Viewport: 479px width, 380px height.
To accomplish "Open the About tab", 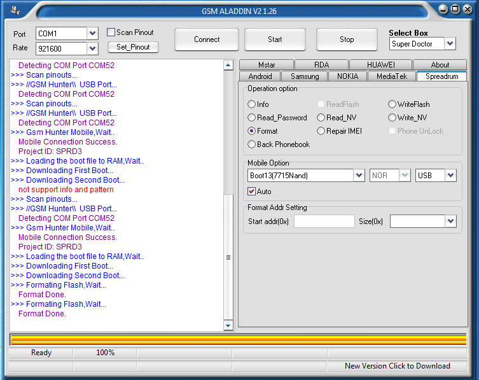I will tap(440, 65).
